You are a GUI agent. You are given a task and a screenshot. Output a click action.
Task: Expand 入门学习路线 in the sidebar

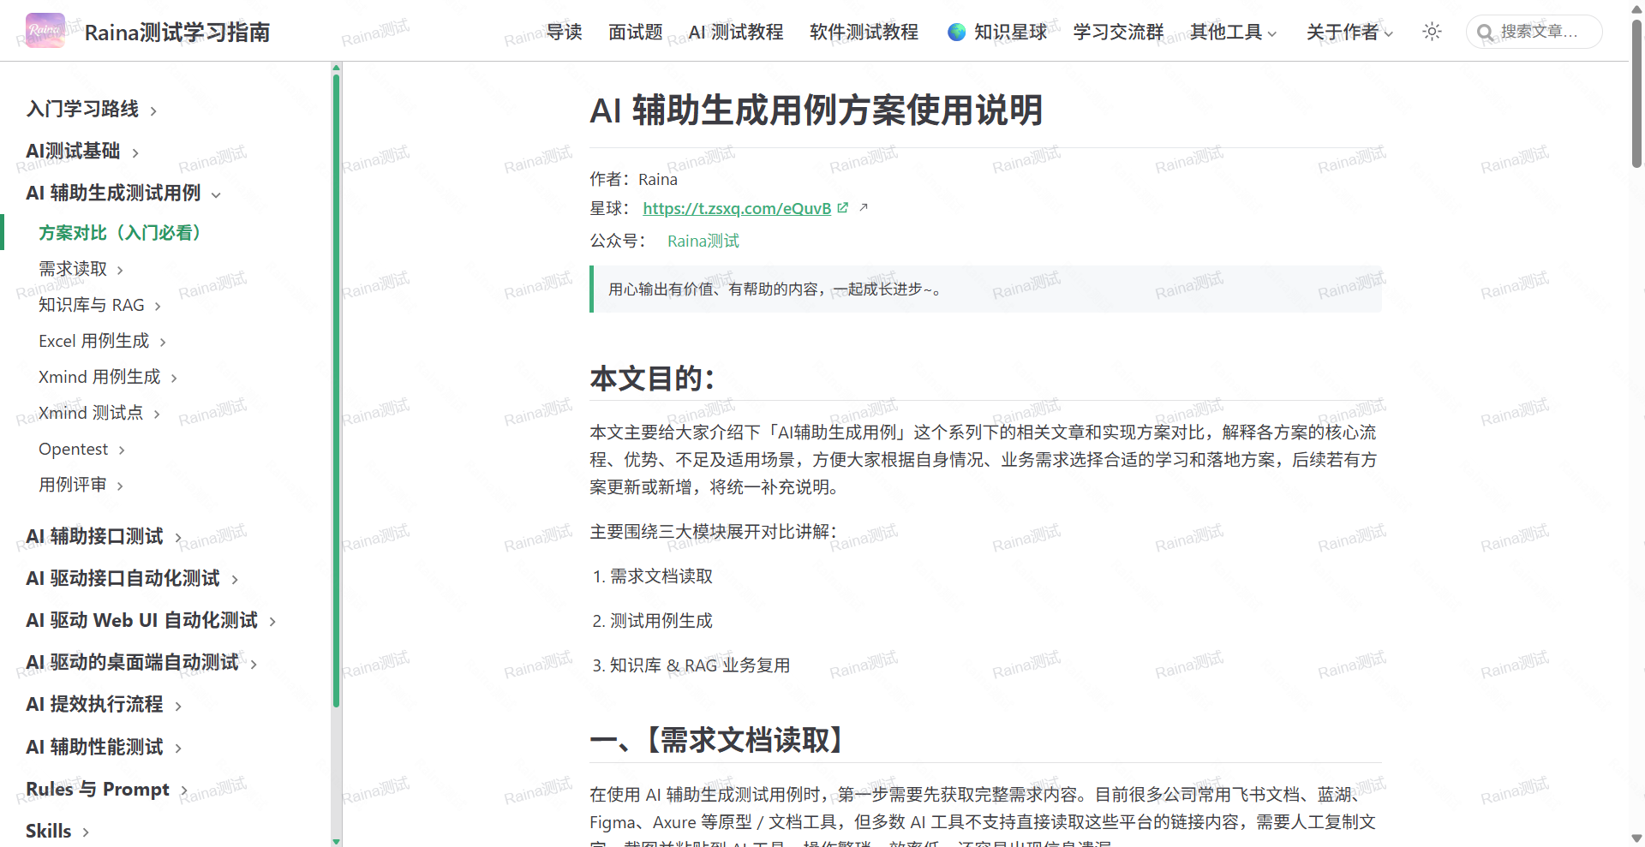[x=92, y=109]
